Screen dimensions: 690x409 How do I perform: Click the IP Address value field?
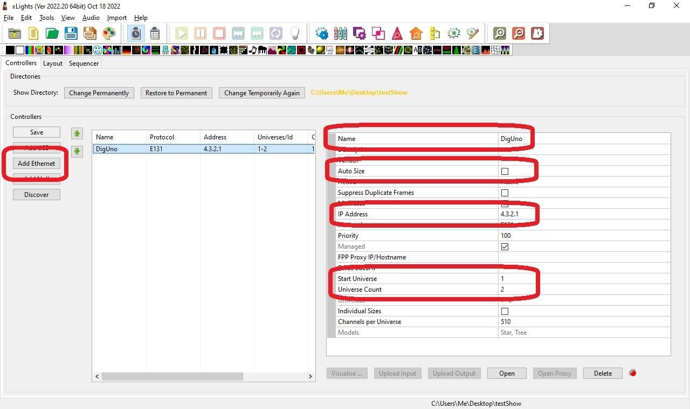(x=584, y=214)
